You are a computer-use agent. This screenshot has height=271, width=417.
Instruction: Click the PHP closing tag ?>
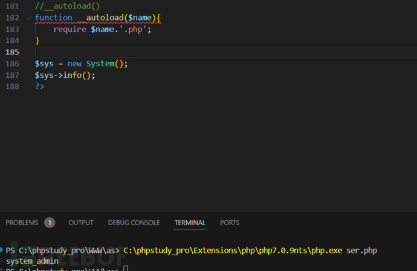point(39,86)
